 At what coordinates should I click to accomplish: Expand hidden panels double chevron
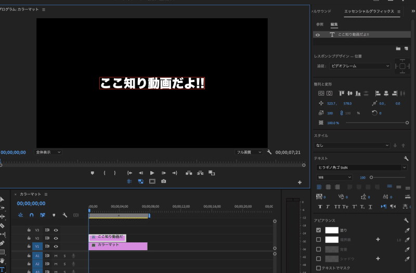[413, 11]
